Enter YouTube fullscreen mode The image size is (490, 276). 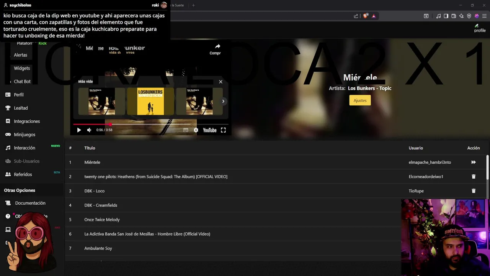pos(223,130)
